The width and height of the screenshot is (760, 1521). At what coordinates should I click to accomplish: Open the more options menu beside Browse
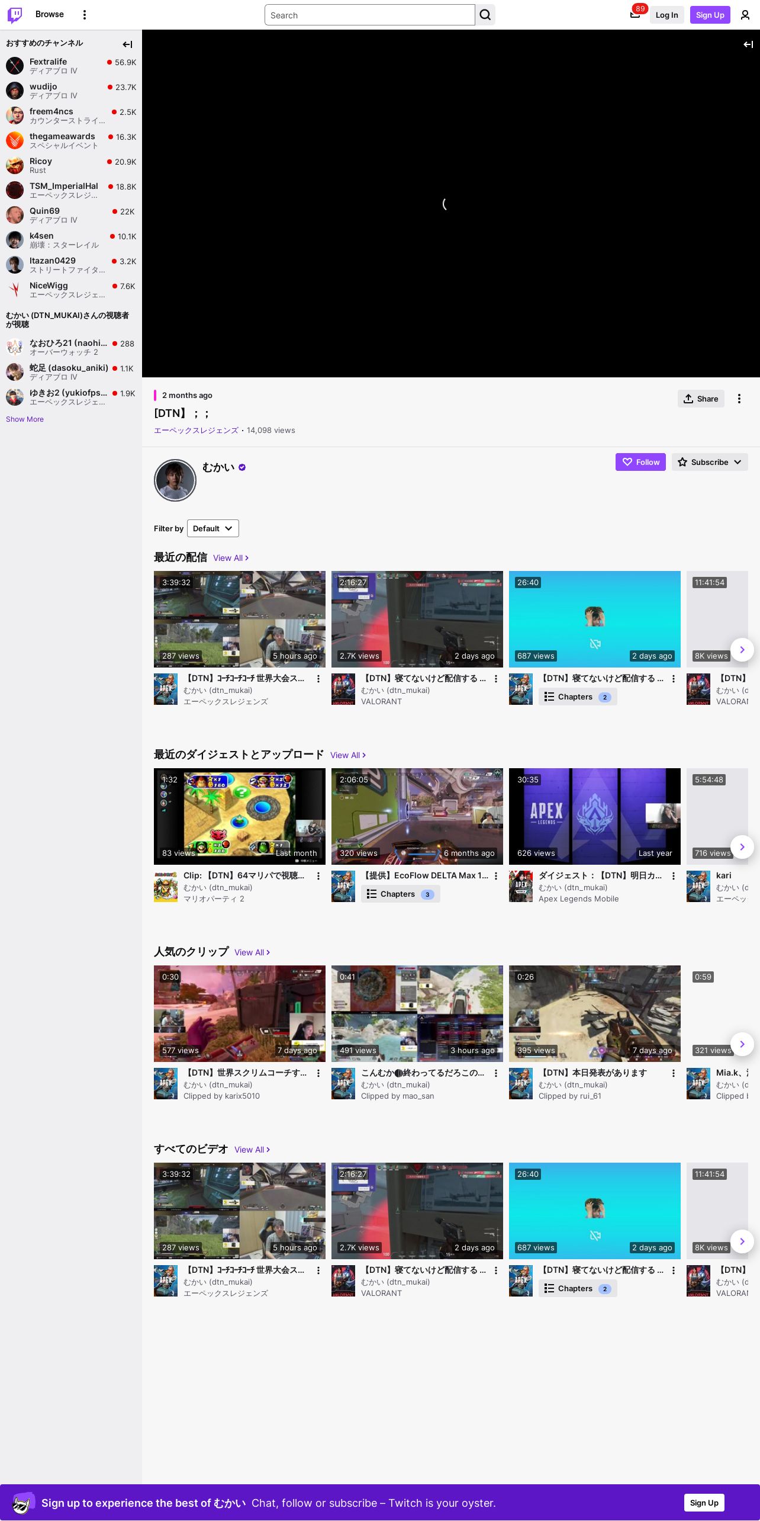point(85,15)
